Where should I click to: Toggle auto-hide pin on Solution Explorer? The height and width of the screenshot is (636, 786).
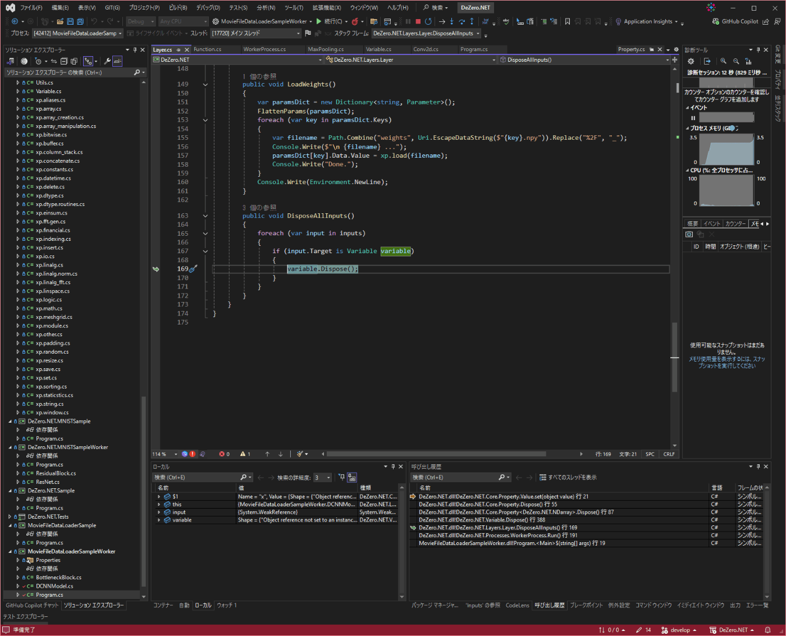point(135,50)
